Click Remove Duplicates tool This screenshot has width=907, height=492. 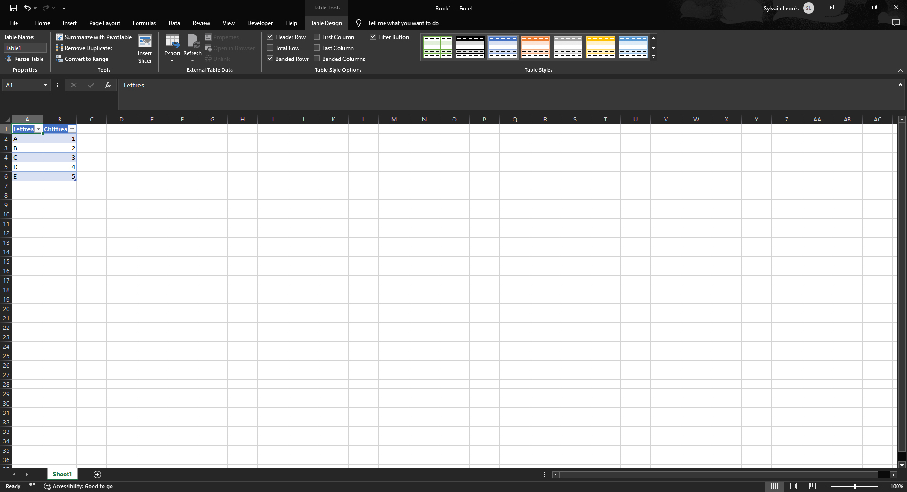tap(84, 48)
